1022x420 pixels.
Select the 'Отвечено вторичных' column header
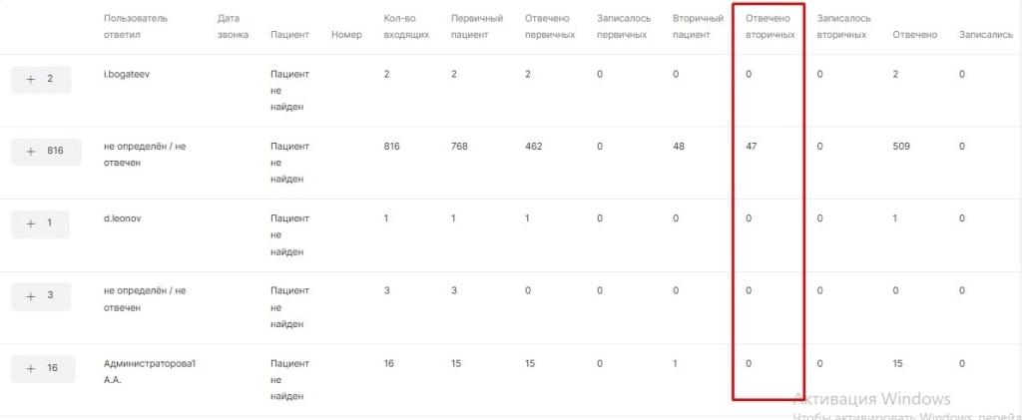tap(769, 27)
